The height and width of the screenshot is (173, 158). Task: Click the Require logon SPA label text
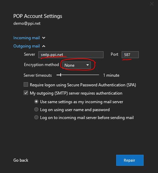coord(83,85)
